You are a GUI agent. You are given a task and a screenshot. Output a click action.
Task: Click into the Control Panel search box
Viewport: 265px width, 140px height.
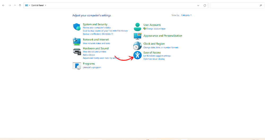(237, 5)
